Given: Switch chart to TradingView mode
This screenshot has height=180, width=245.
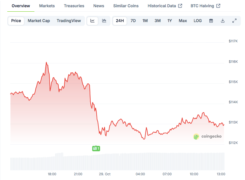Looking at the screenshot, I should click(x=69, y=21).
